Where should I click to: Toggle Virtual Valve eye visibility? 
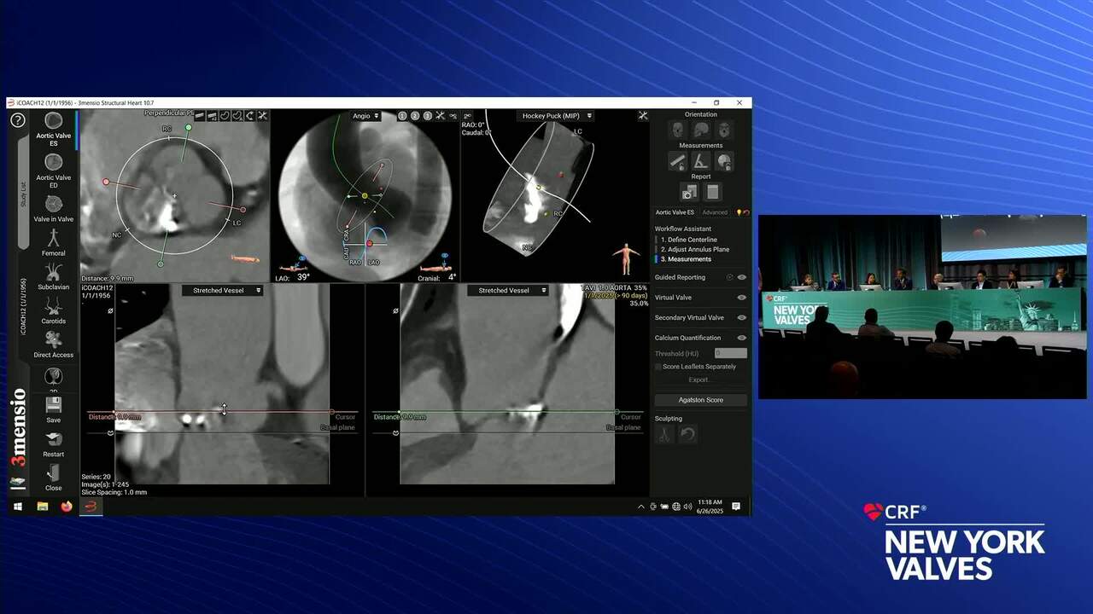742,298
